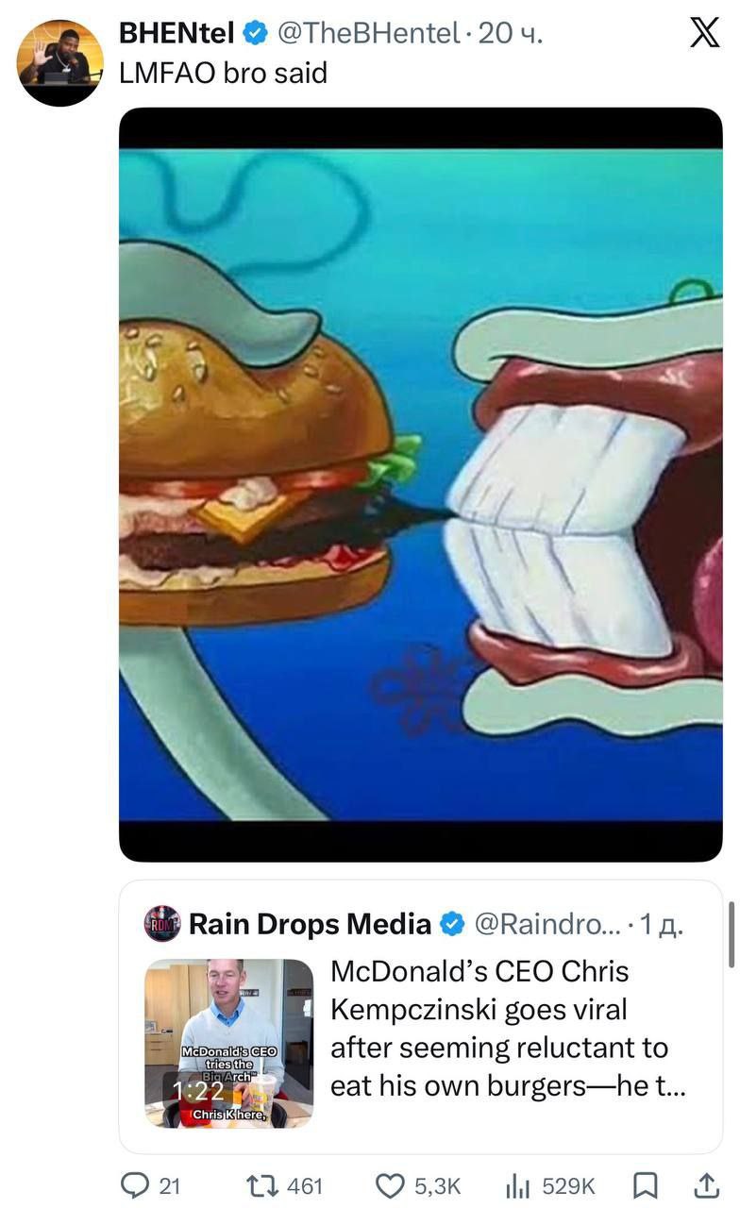Enlarge the Squidward burger meme image
This screenshot has width=740, height=1208.
pyautogui.click(x=420, y=484)
